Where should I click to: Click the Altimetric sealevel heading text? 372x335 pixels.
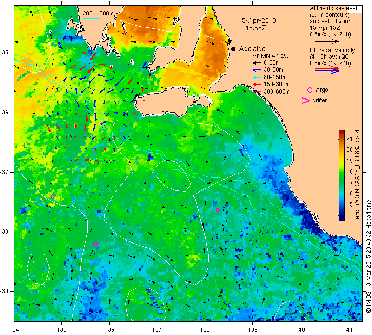(333, 8)
